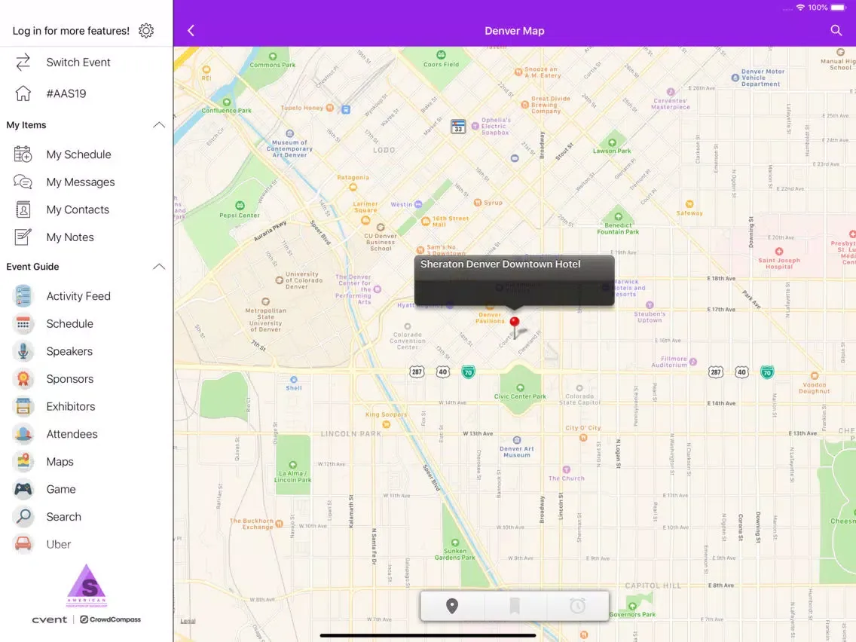856x642 pixels.
Task: Open Activity Feed icon
Action: (x=23, y=296)
